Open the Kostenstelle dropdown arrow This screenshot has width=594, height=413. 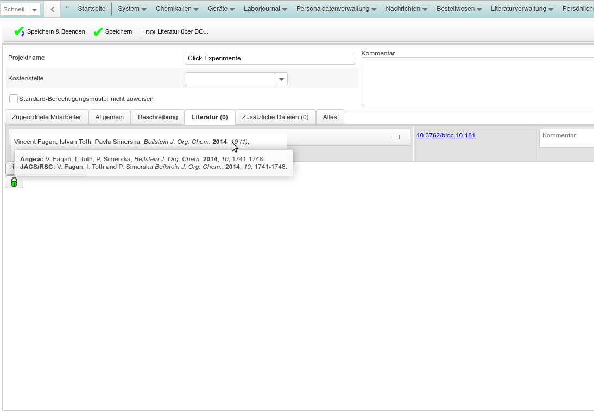click(x=281, y=79)
